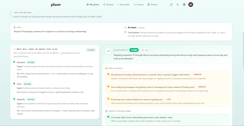Click the Goal target icon
The width and height of the screenshot is (244, 126).
pos(14,27)
